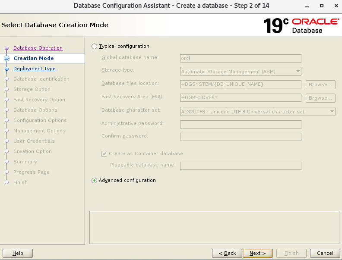Open the Help button
Screen dimensions: 342x260
pyautogui.click(x=18, y=253)
